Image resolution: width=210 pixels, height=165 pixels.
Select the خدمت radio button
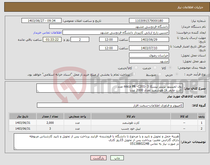click(x=155, y=68)
